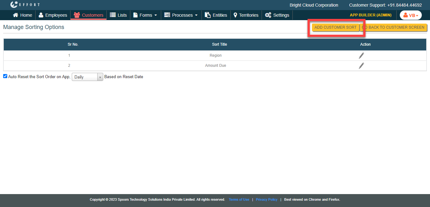Open Employees via the person icon
430x207 pixels.
(41, 15)
